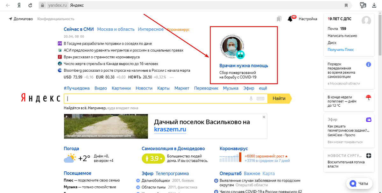Screen dimensions: 382x193
Task: Open 'Дальнобойщики' broadcast listing
Action: click(x=155, y=181)
